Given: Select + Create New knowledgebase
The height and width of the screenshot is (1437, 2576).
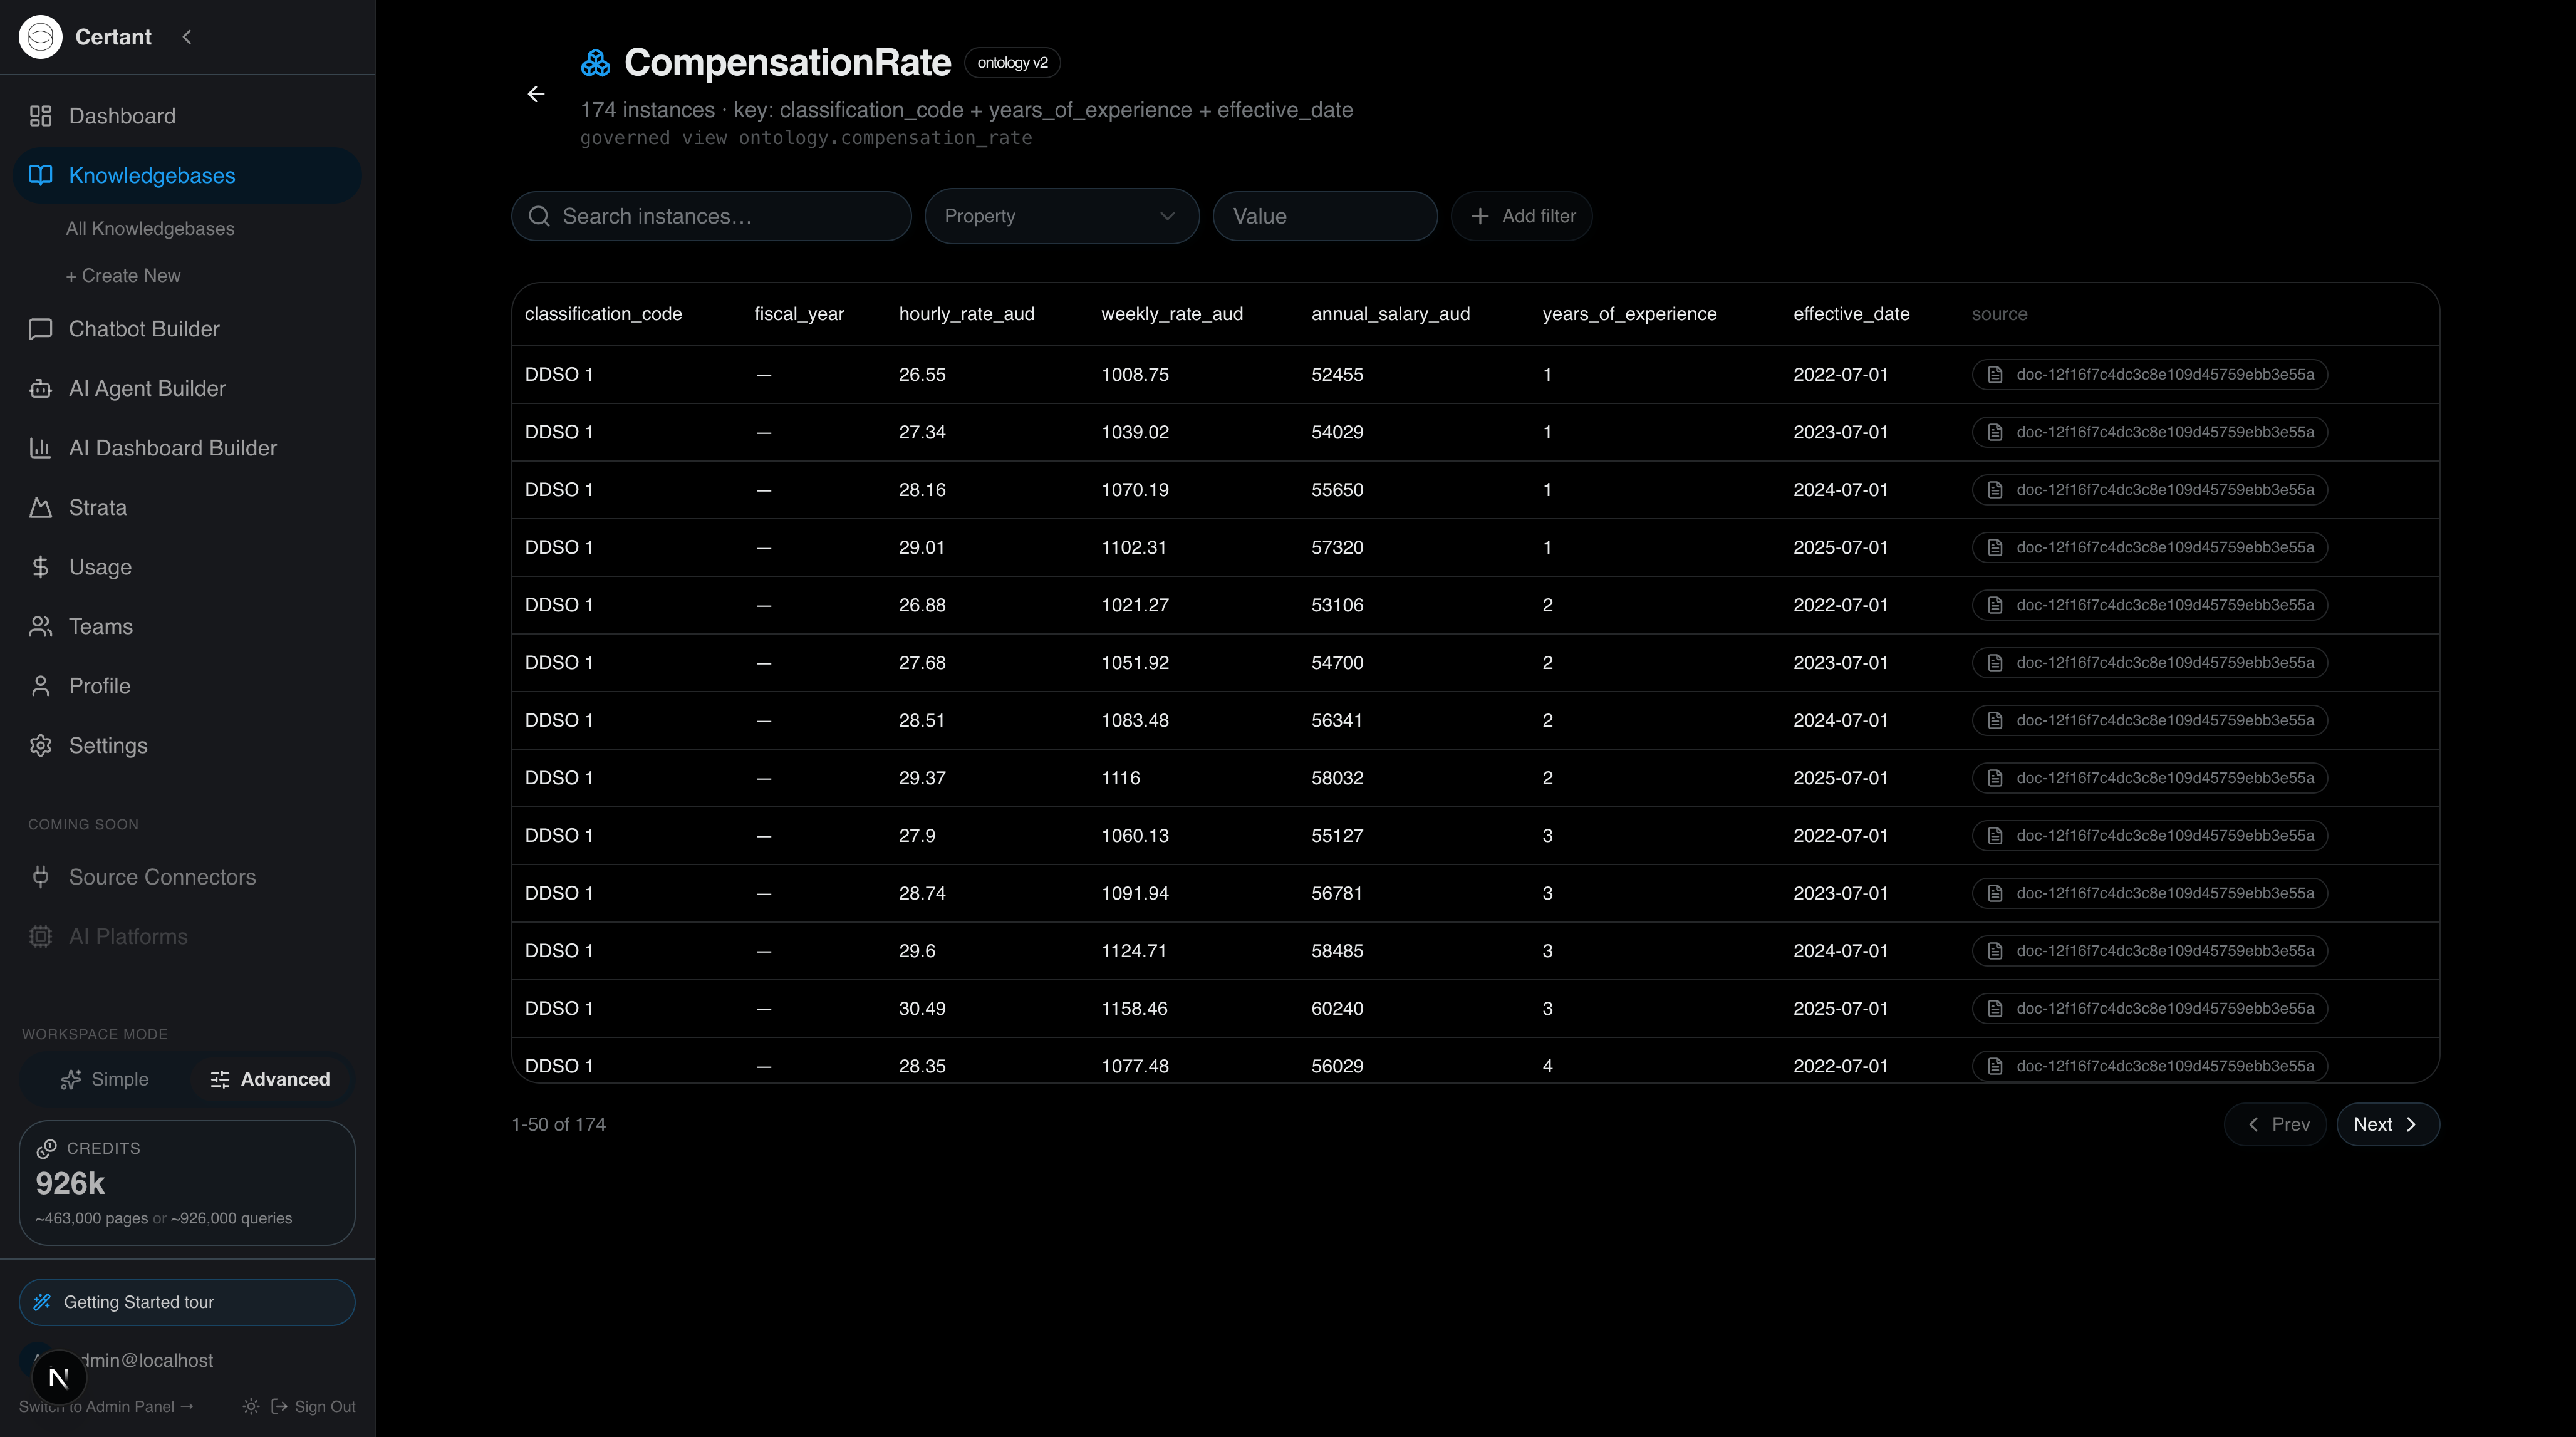Looking at the screenshot, I should tap(123, 275).
